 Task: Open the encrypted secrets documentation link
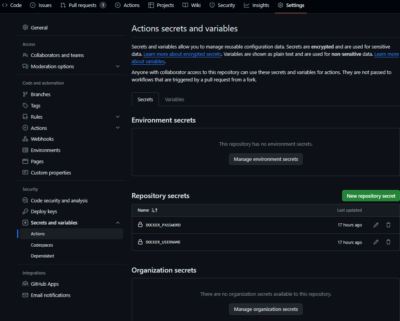pyautogui.click(x=182, y=54)
